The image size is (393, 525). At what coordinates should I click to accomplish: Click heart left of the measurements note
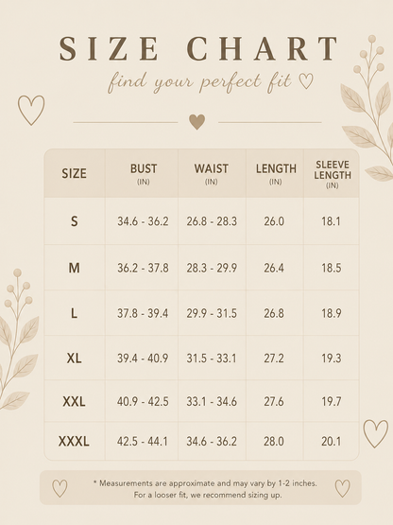tap(60, 488)
